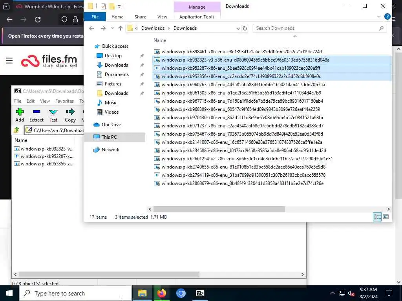Viewport: 402px width, 301px height.
Task: Select Pictures in the navigation pane
Action: coord(113,84)
